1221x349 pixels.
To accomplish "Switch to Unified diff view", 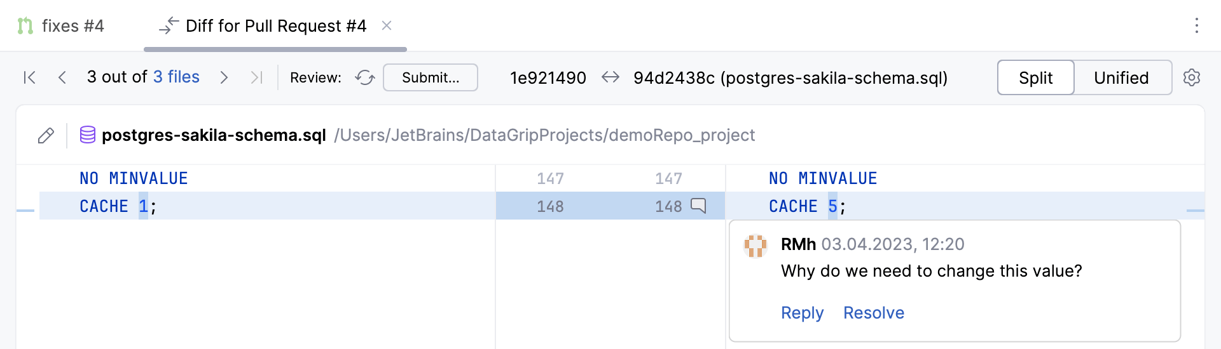I will 1121,77.
